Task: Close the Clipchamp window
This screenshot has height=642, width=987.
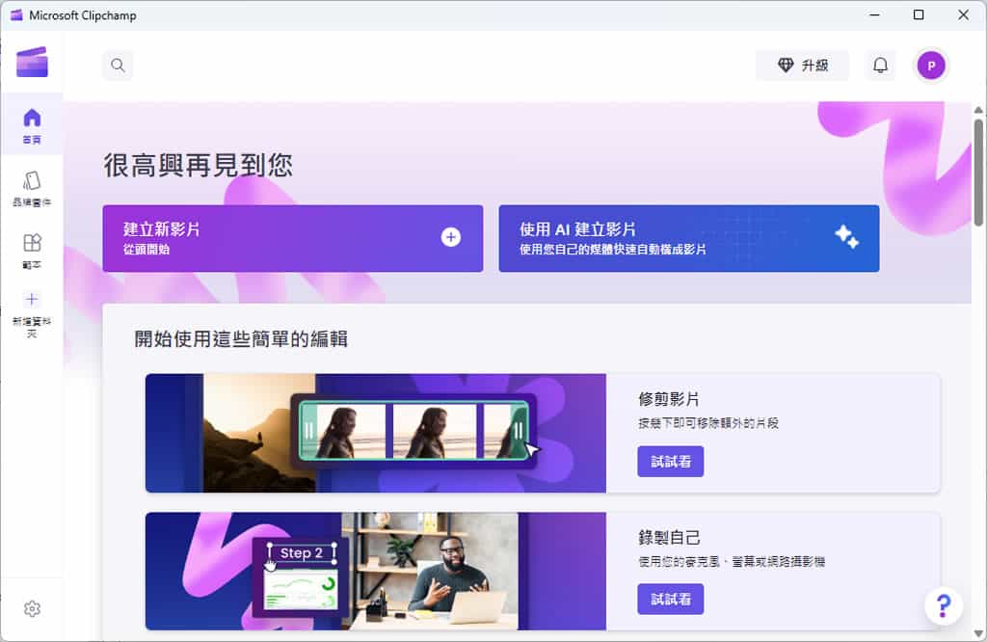Action: pyautogui.click(x=963, y=15)
